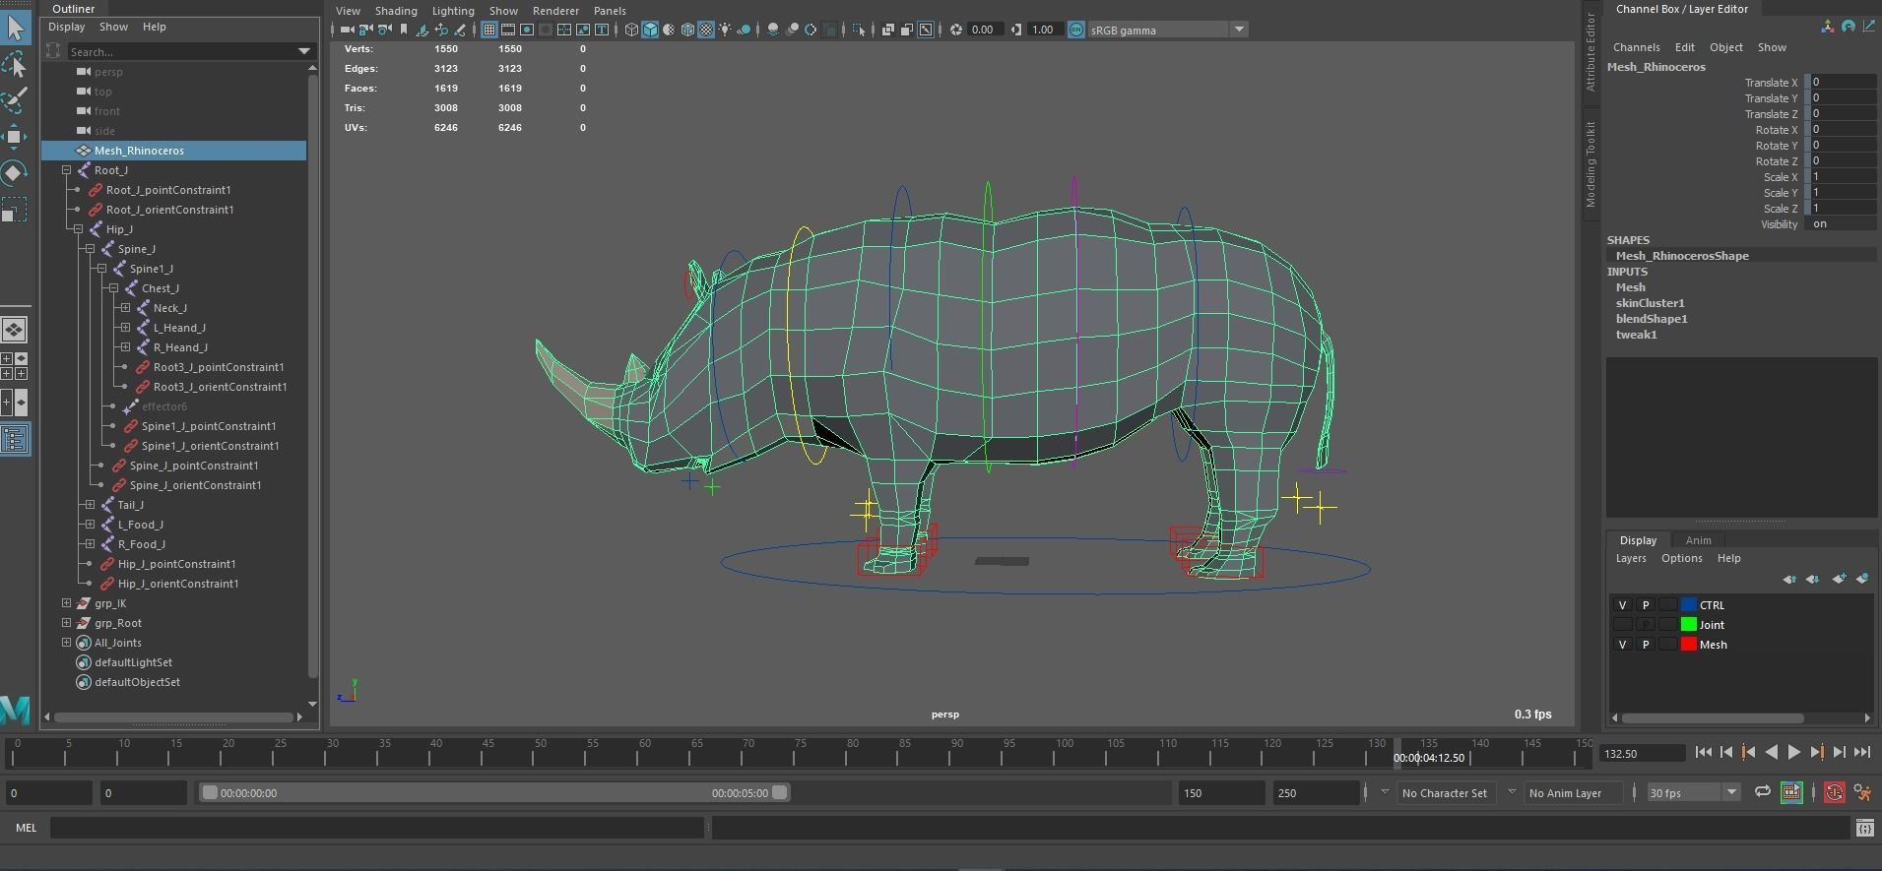Toggle auto keyframe red button
1882x871 pixels.
pos(1835,792)
